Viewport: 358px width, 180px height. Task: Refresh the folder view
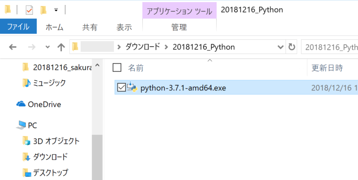(292, 47)
